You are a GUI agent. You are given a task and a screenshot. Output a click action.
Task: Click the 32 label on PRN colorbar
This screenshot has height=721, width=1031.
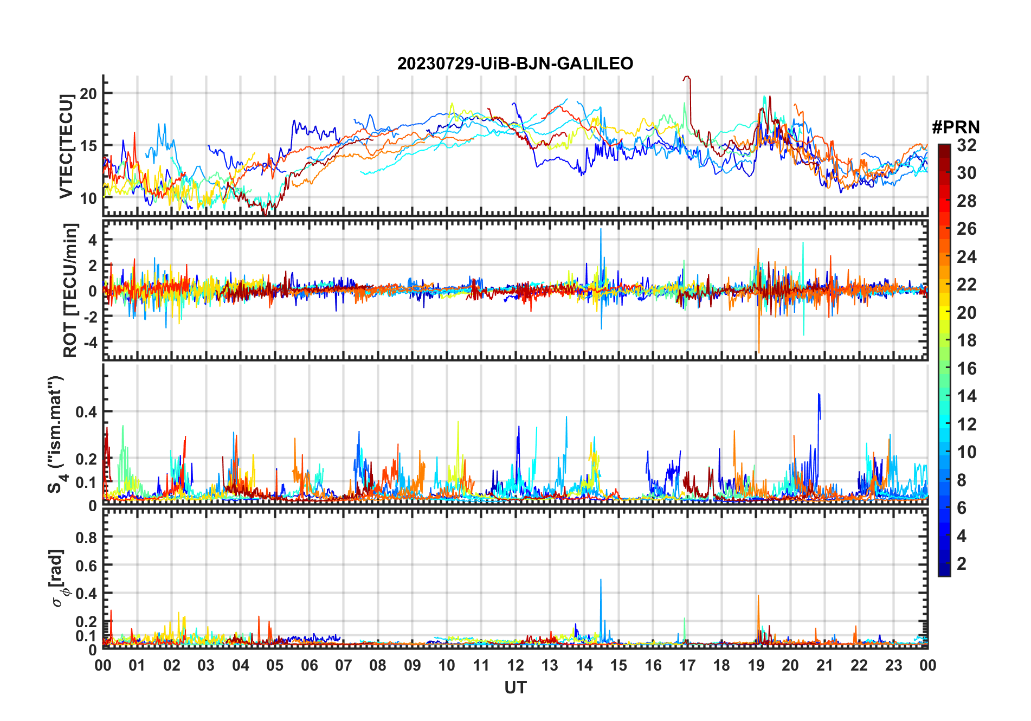pyautogui.click(x=966, y=145)
